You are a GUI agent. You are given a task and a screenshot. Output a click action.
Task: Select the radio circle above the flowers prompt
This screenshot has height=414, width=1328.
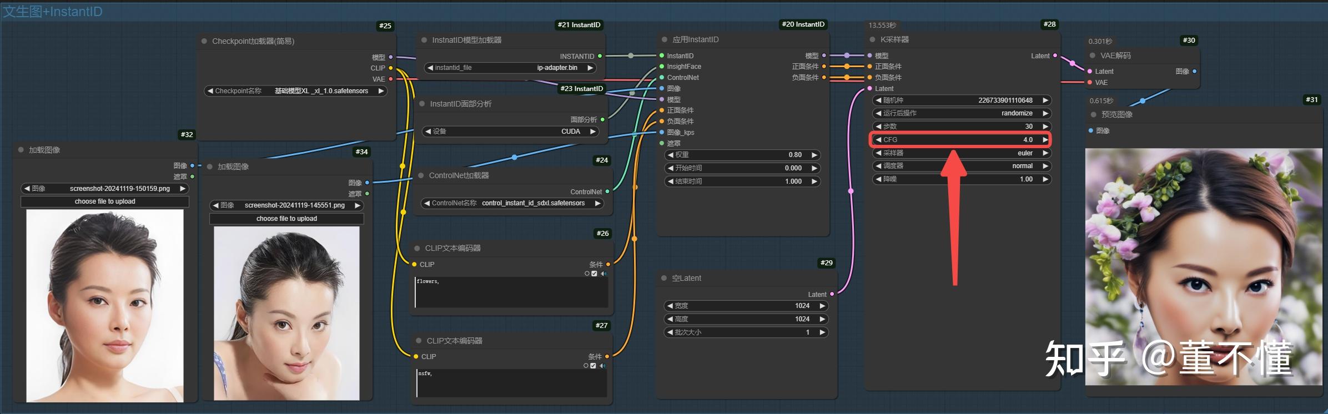(x=587, y=274)
